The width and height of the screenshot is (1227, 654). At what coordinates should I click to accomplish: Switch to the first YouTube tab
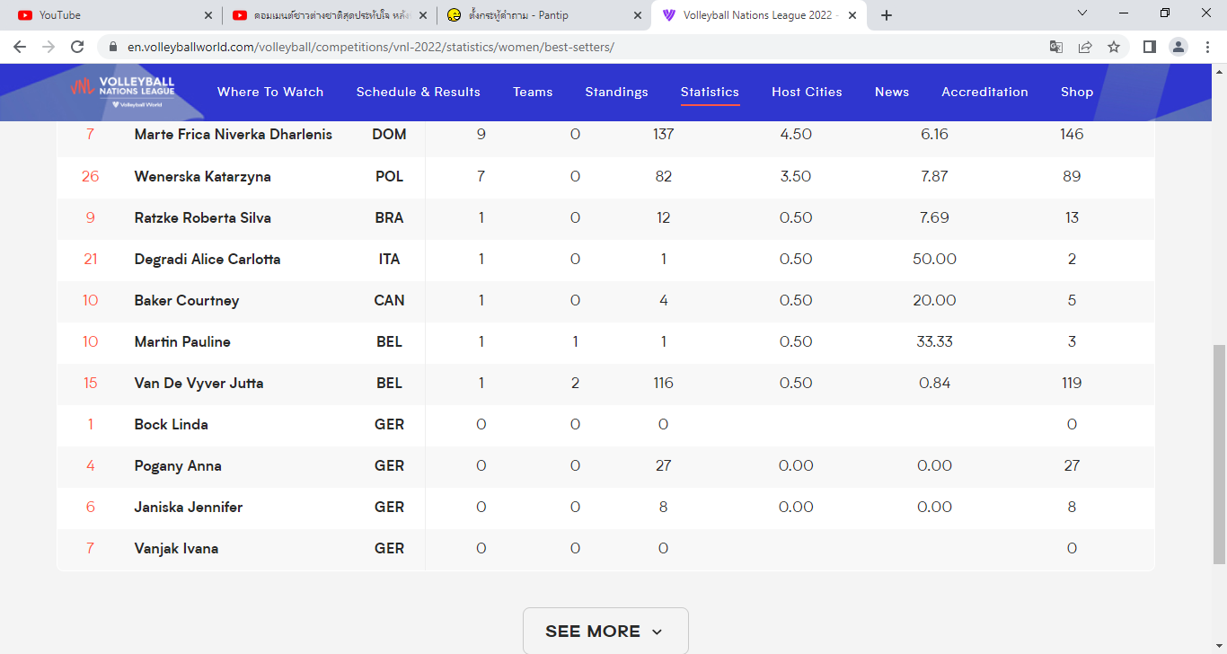[108, 15]
